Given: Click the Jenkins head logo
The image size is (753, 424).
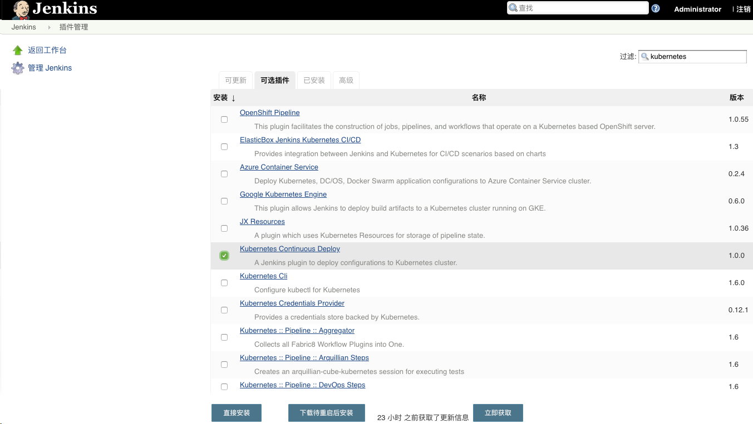Looking at the screenshot, I should click(21, 9).
